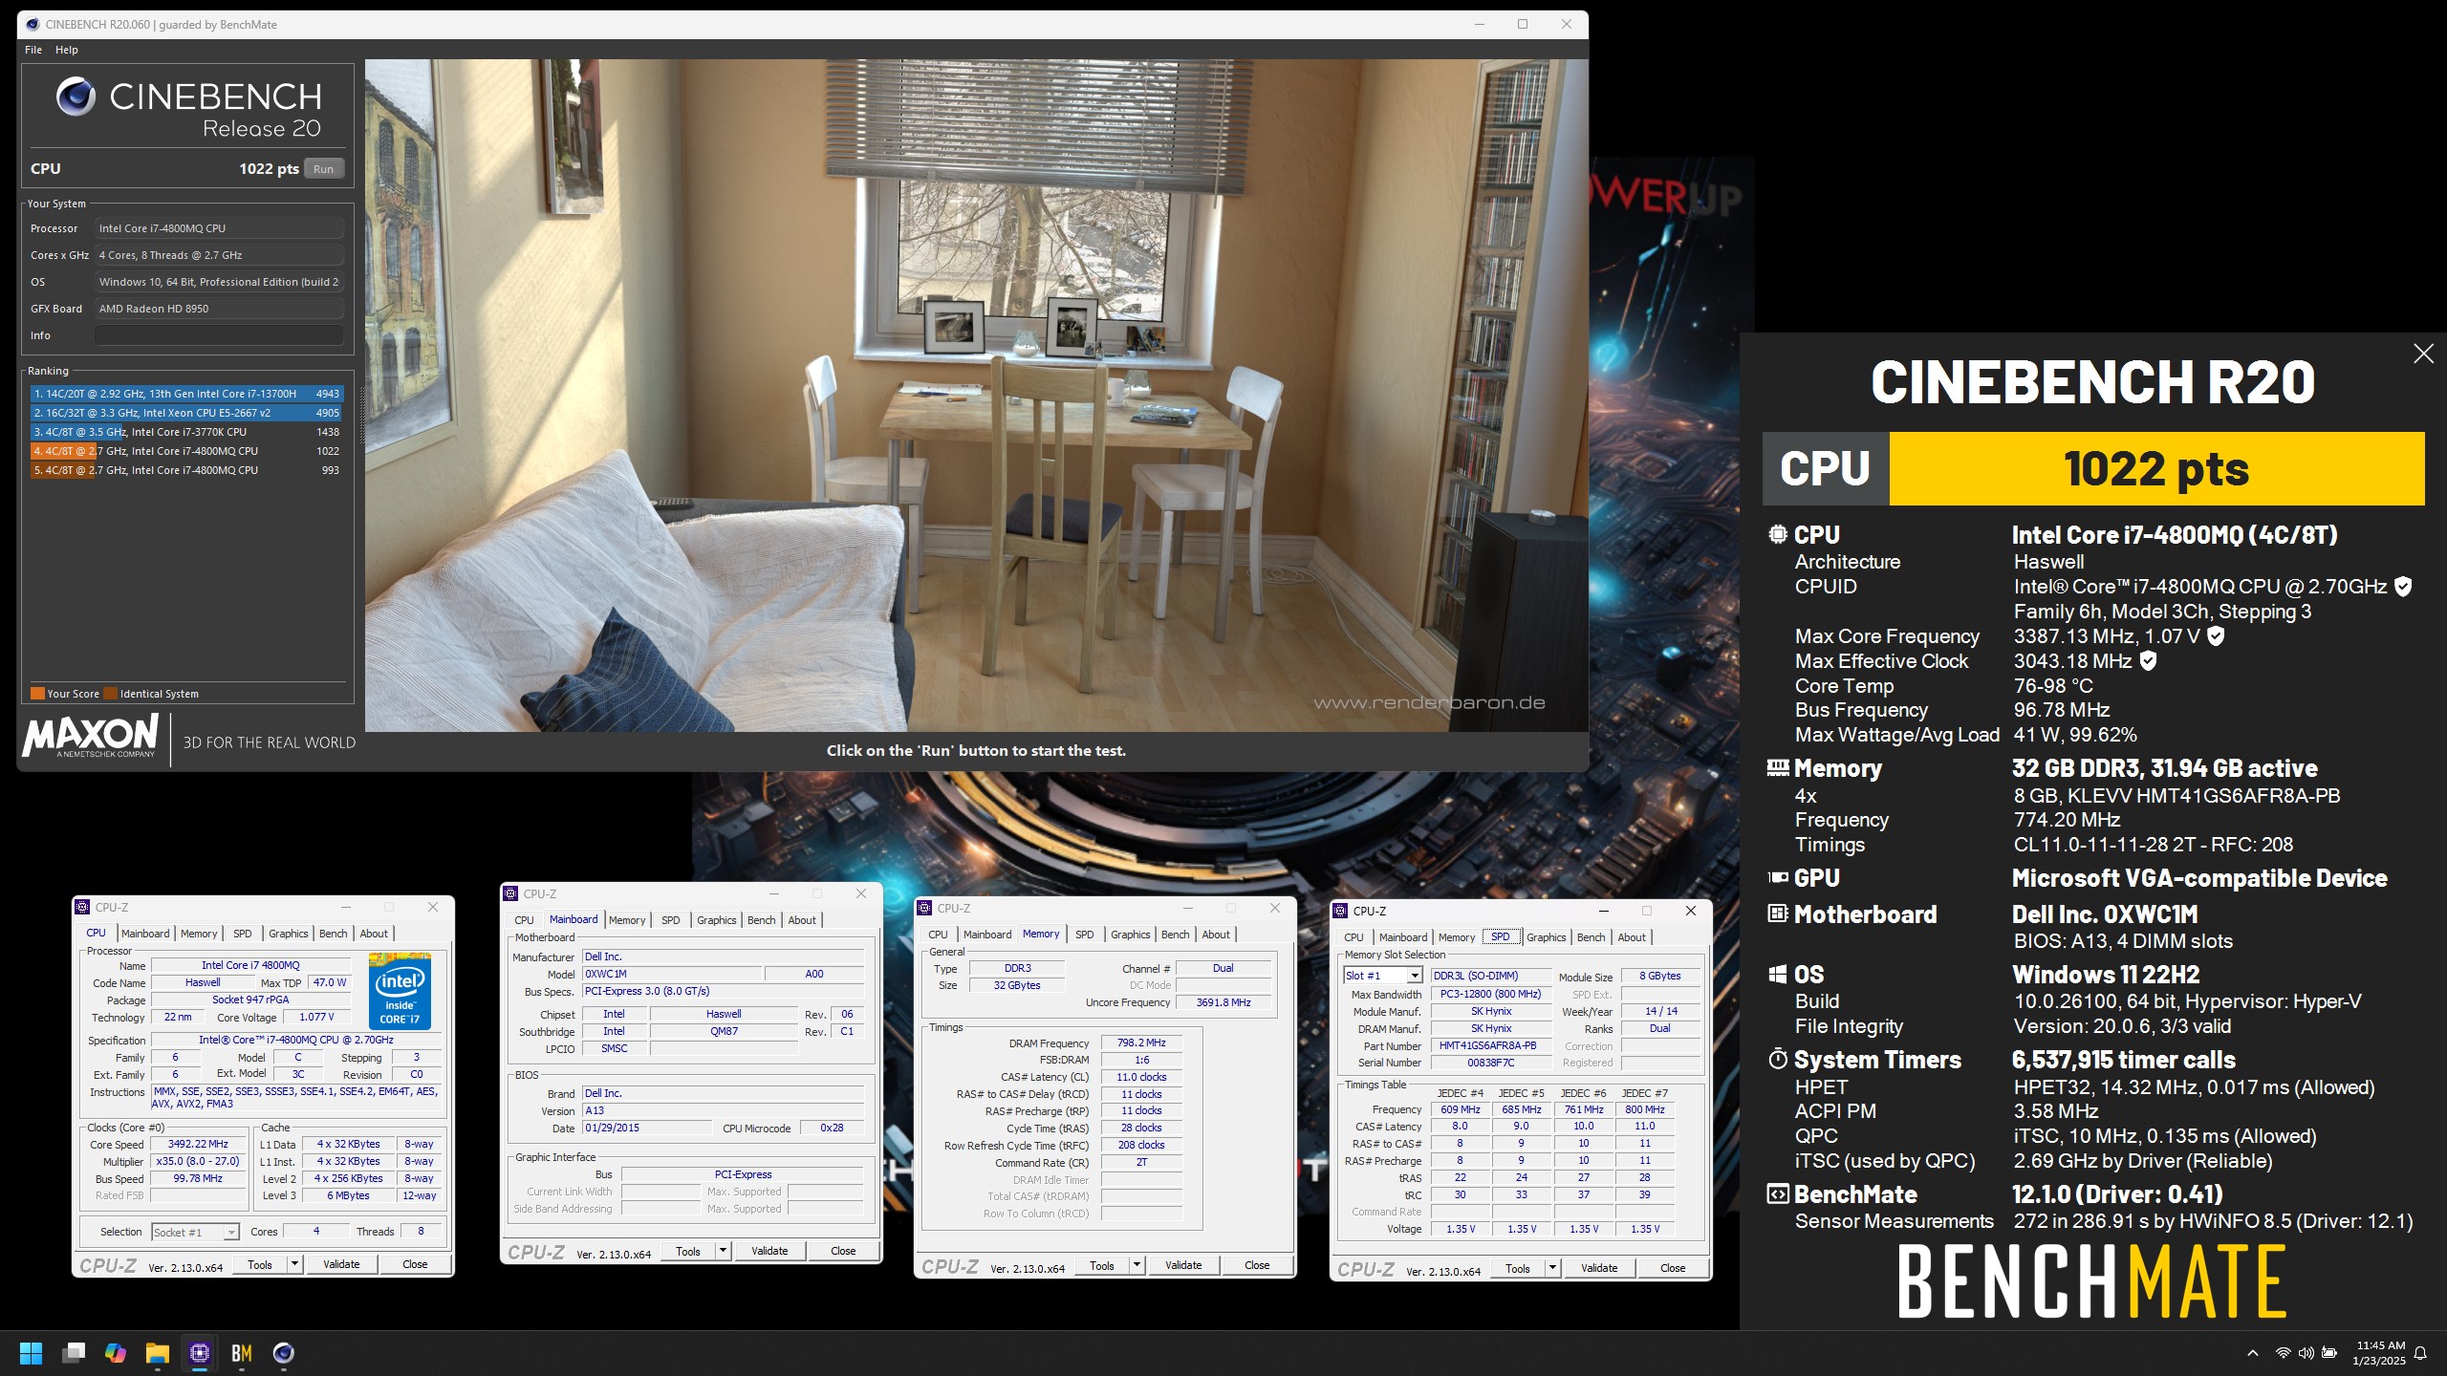Viewport: 2447px width, 1376px height.
Task: Open Graphics tab in first CPU-Z window
Action: click(289, 934)
